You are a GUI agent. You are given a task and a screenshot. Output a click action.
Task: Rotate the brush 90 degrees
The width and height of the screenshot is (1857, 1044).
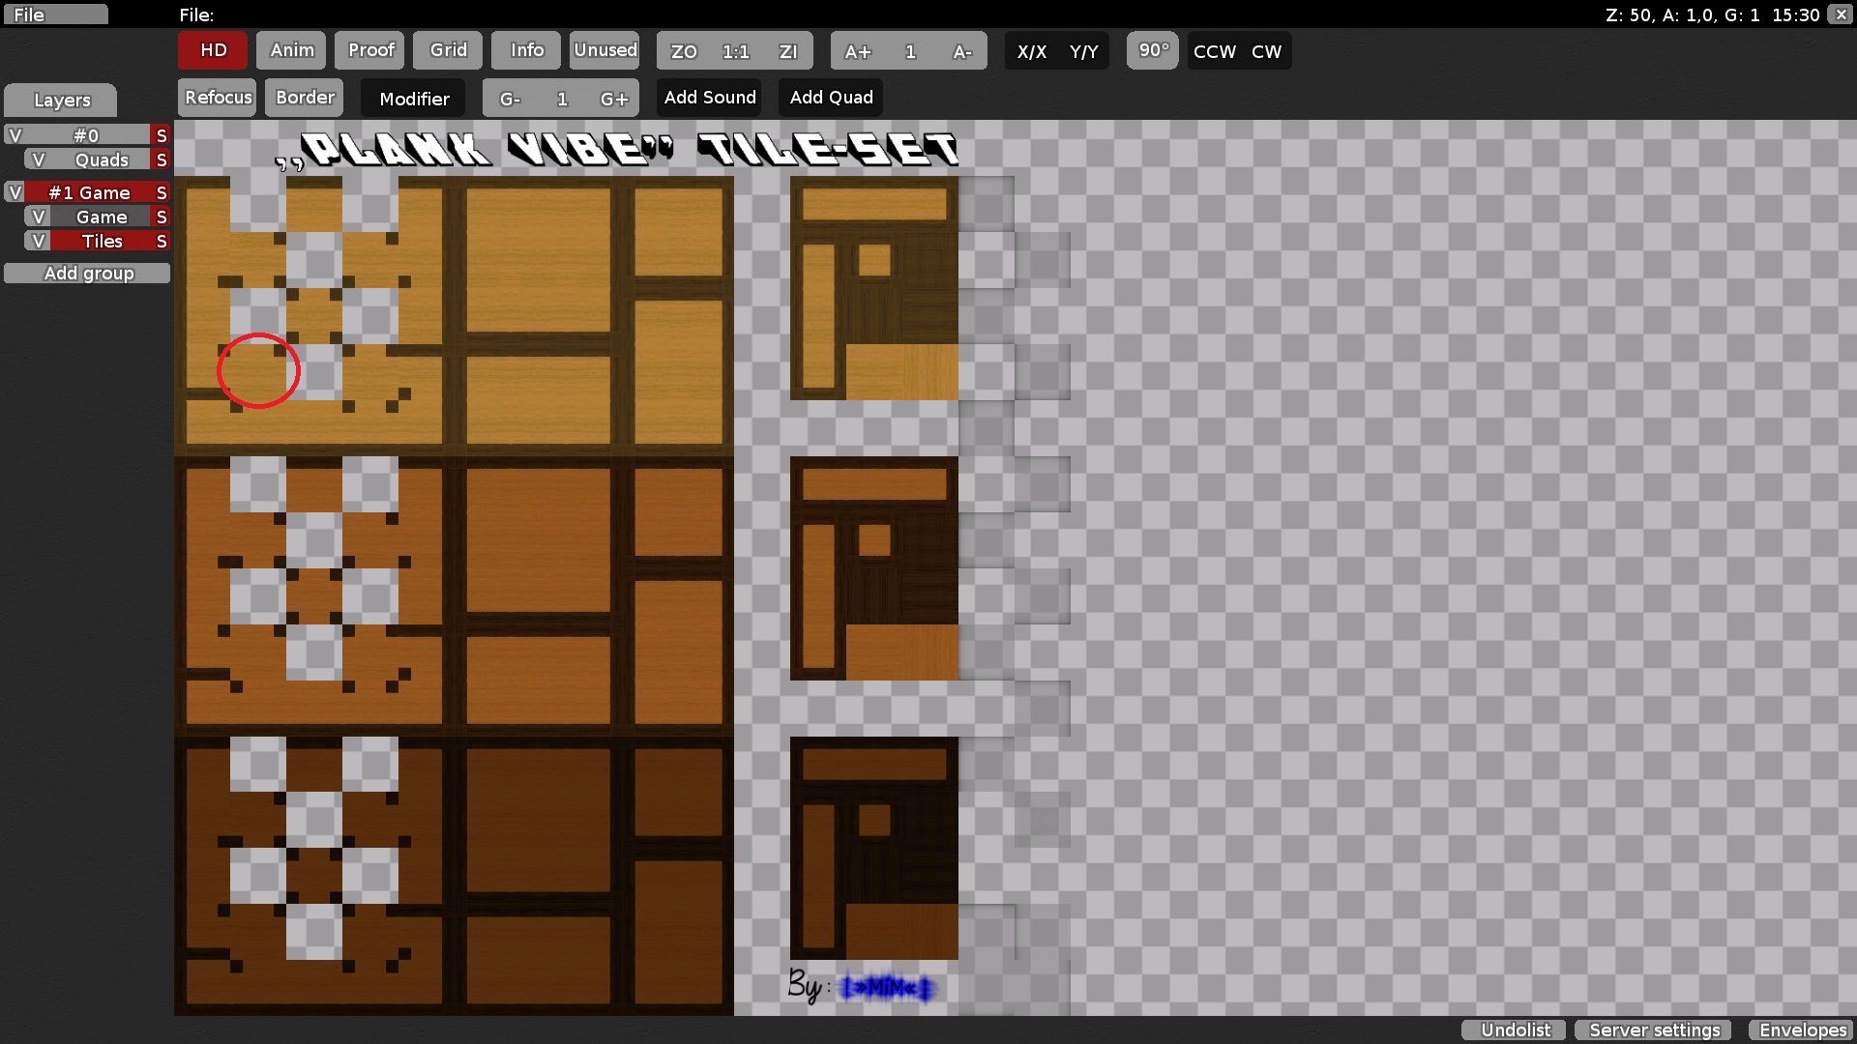click(x=1152, y=50)
